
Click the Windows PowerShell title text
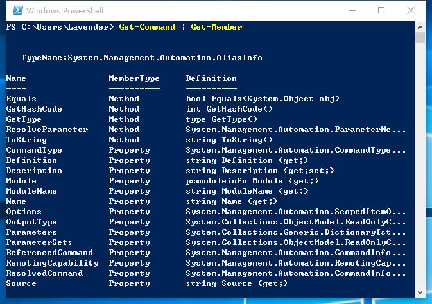tap(65, 10)
